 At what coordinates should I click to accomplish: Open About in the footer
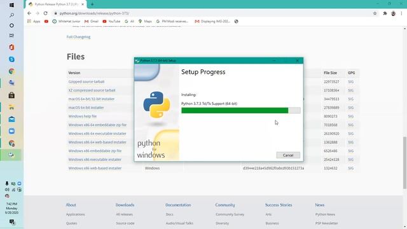coord(71,205)
